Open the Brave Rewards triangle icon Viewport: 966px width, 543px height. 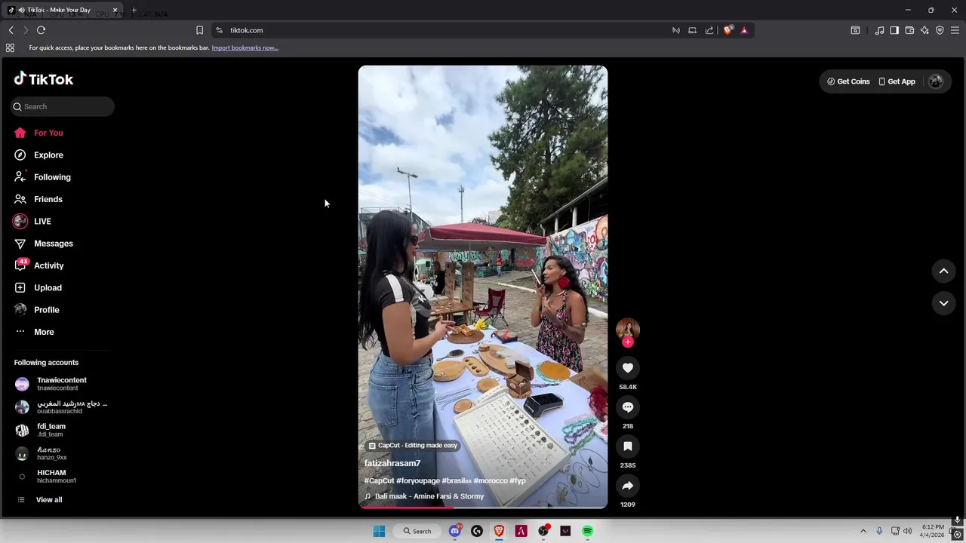(744, 30)
